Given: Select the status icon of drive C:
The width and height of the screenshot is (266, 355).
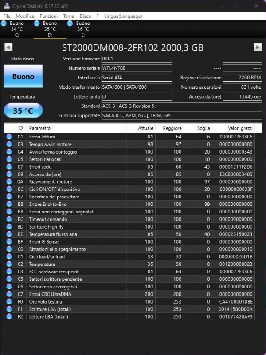Looking at the screenshot, I should (x=4, y=23).
